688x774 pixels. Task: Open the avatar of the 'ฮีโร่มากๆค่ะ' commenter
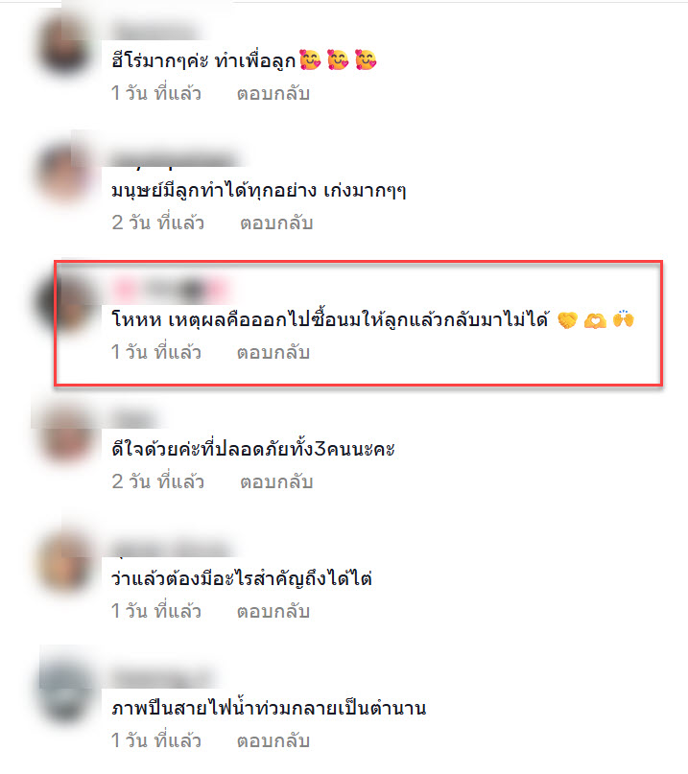[65, 45]
